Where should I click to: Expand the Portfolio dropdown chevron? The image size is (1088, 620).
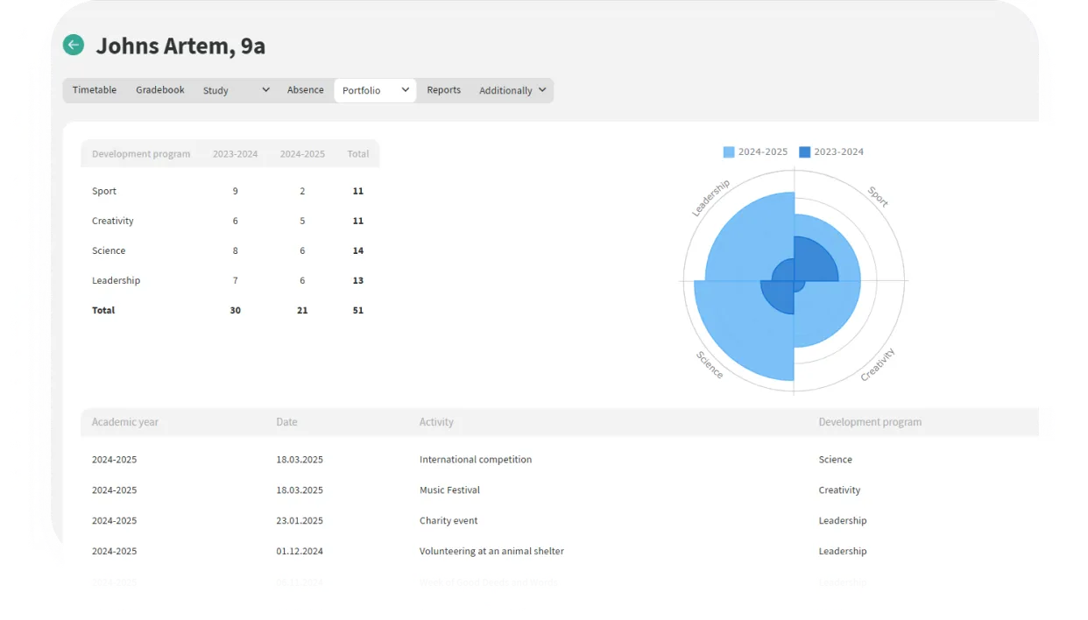[406, 90]
